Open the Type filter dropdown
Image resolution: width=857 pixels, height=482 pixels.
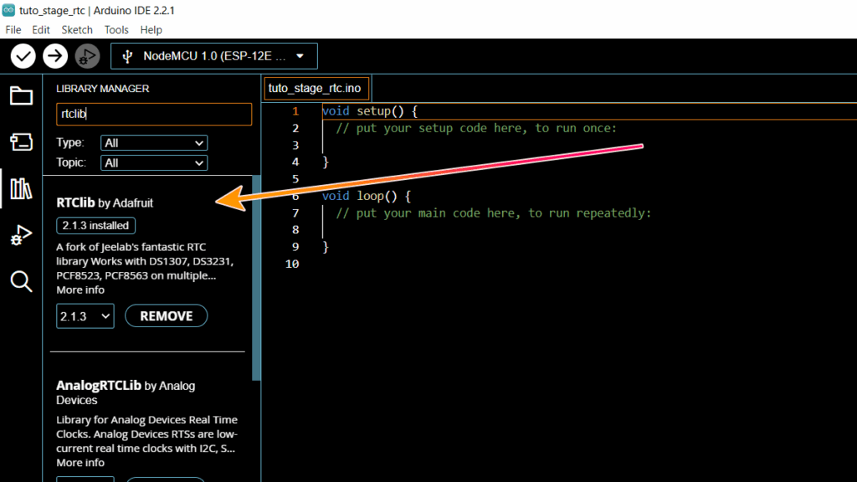154,142
